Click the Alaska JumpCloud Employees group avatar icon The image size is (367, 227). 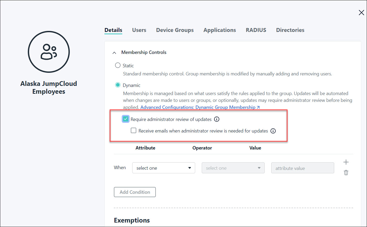pyautogui.click(x=49, y=52)
